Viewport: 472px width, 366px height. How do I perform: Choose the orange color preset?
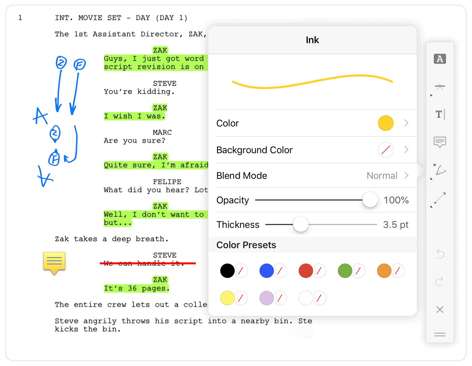(x=384, y=271)
